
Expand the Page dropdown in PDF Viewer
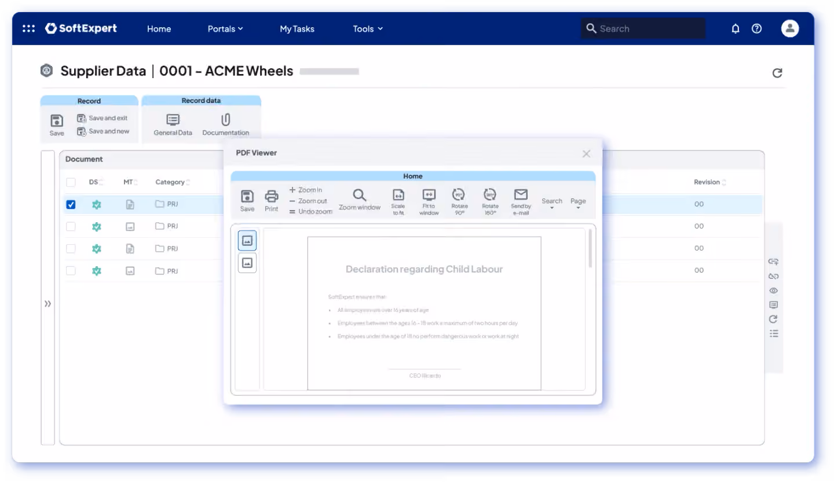[x=578, y=203]
